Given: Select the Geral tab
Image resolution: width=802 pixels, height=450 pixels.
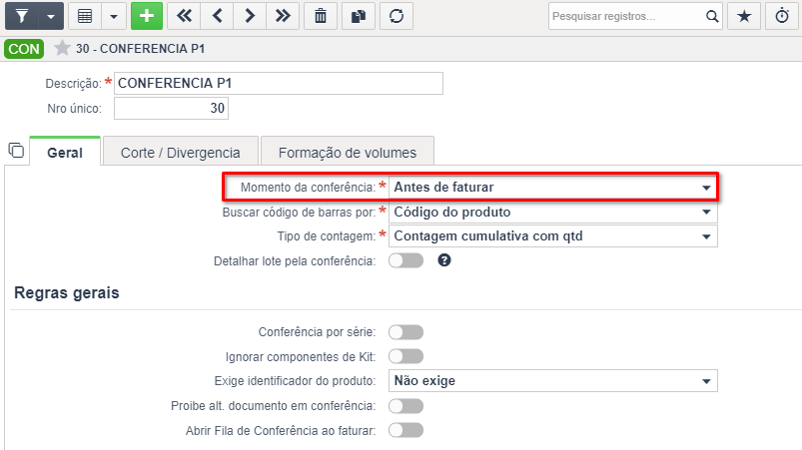Looking at the screenshot, I should pyautogui.click(x=65, y=153).
